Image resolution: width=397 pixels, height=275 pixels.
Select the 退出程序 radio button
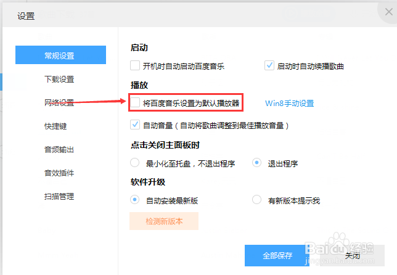pyautogui.click(x=256, y=163)
